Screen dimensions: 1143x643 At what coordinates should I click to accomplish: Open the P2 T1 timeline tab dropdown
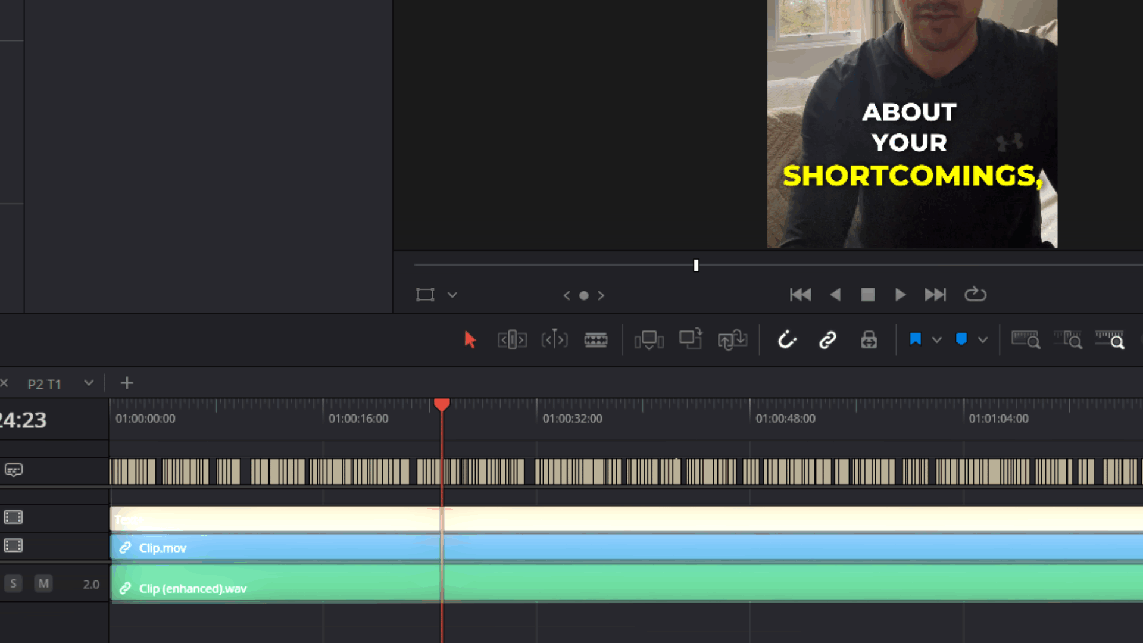[89, 383]
